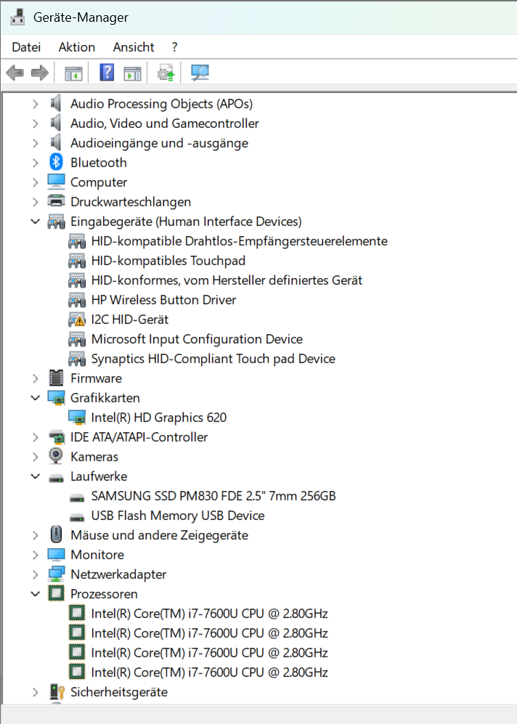Select USB Flash Memory USB Device
The width and height of the screenshot is (517, 724).
tap(178, 516)
